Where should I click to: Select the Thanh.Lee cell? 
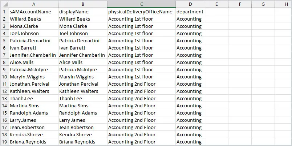(x=33, y=98)
